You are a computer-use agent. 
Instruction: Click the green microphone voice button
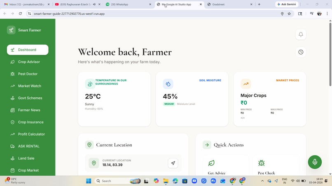pyautogui.click(x=315, y=162)
